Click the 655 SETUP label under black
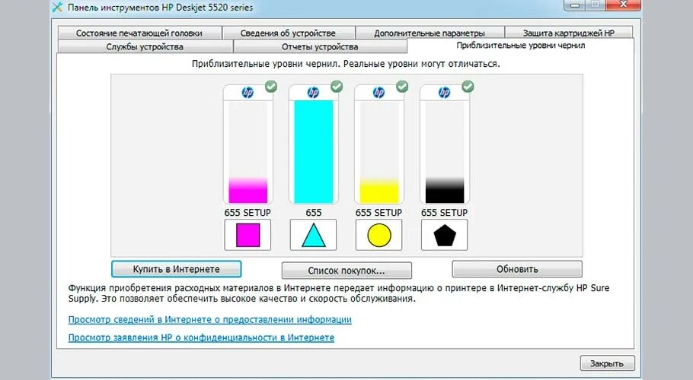693x380 pixels. (x=444, y=213)
